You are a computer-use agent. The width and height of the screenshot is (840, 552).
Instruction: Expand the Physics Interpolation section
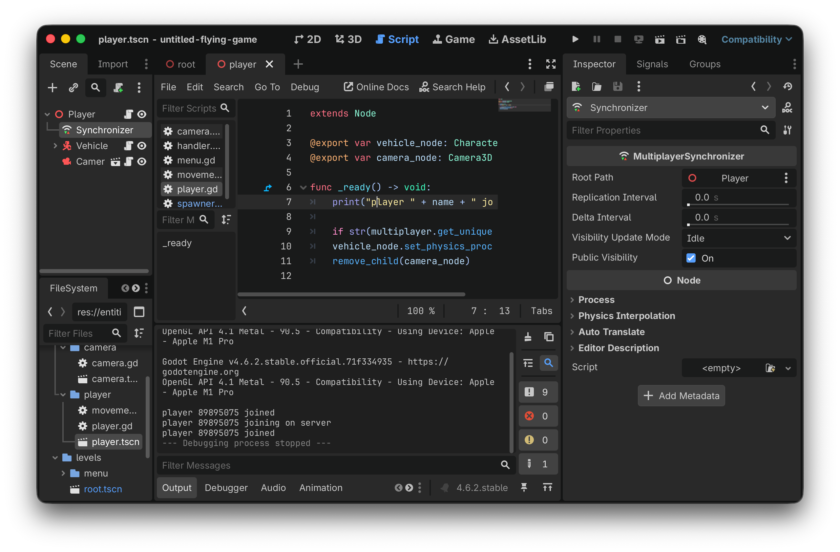coord(623,315)
